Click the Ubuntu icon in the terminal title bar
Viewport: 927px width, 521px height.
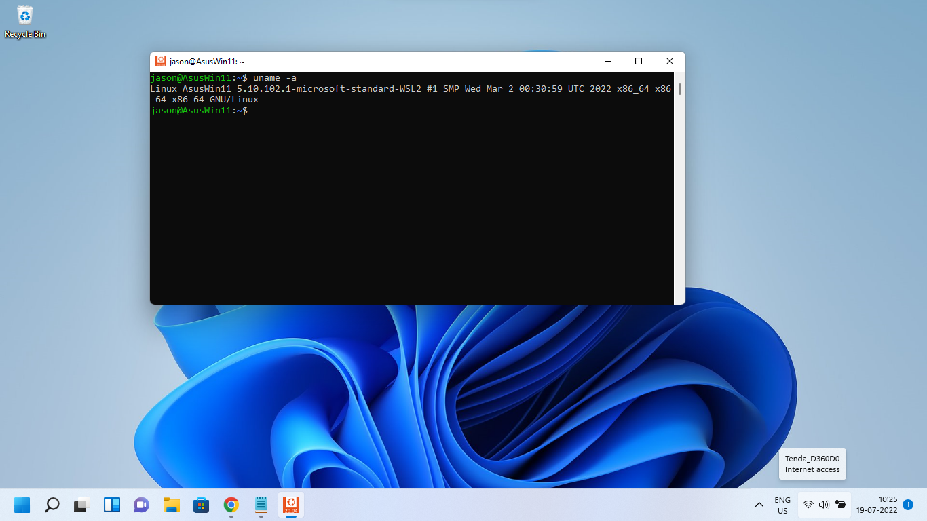(161, 61)
